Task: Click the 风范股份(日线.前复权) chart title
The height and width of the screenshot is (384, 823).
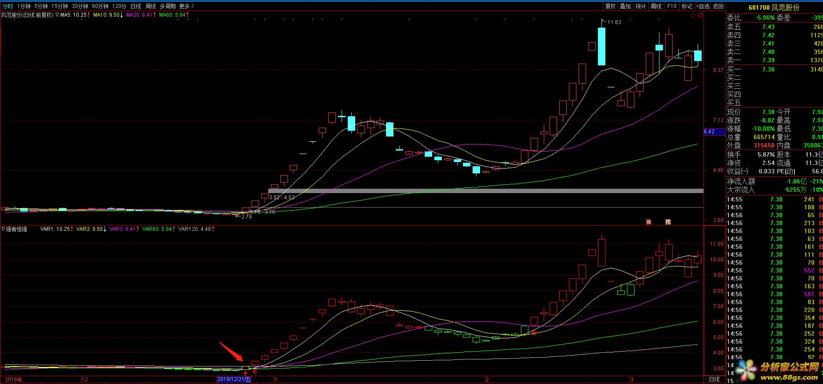Action: pyautogui.click(x=27, y=15)
